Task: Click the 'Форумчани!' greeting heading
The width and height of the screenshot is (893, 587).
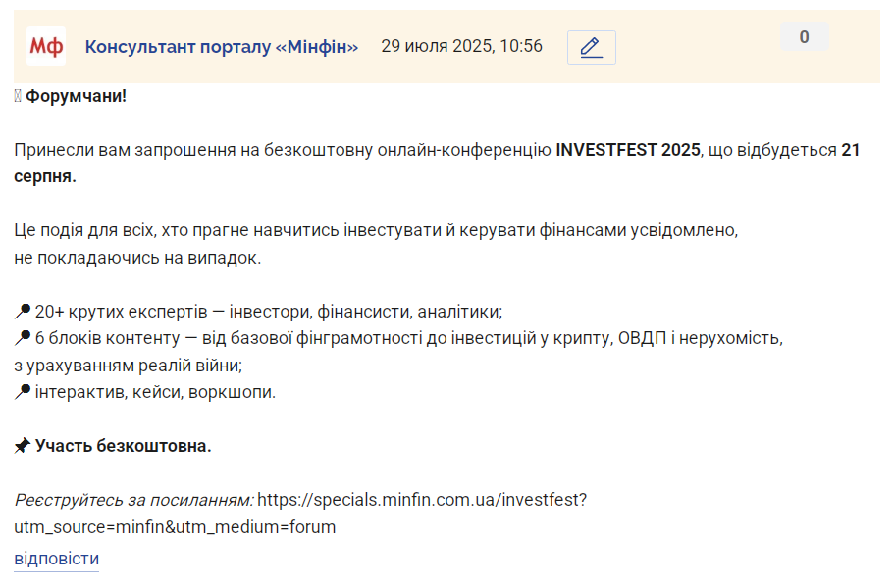Action: [x=76, y=96]
